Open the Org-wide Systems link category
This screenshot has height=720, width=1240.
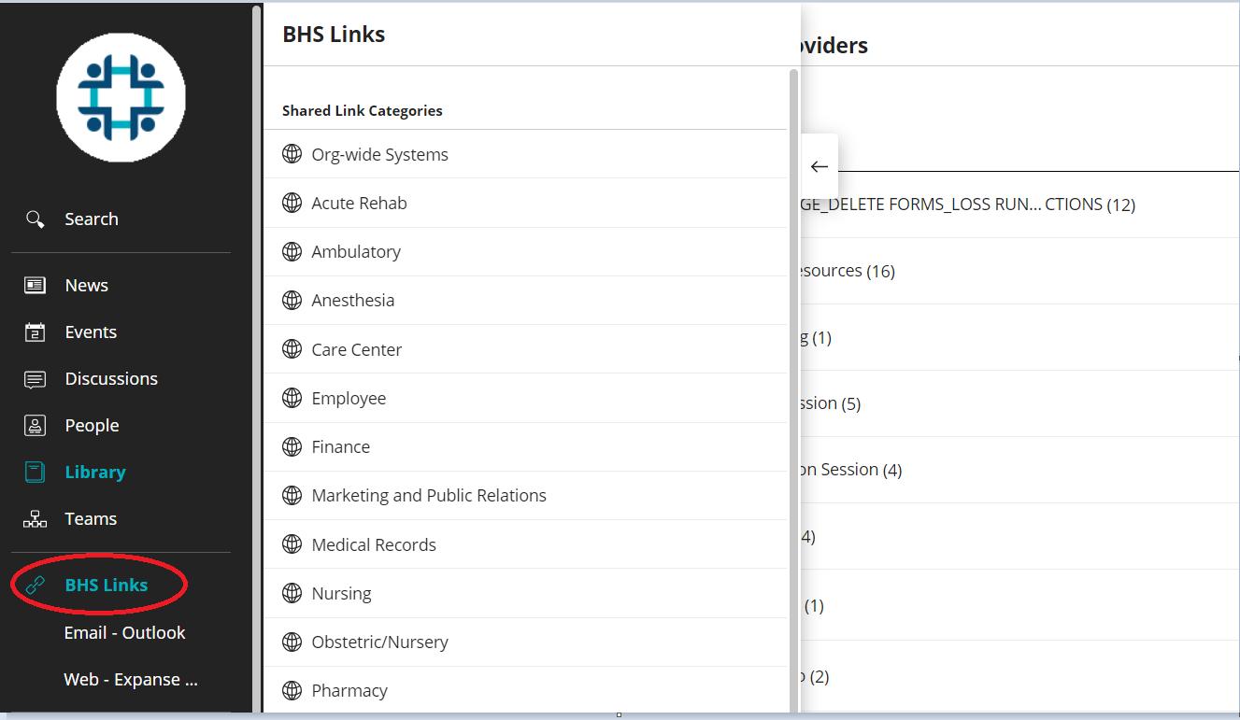[379, 155]
